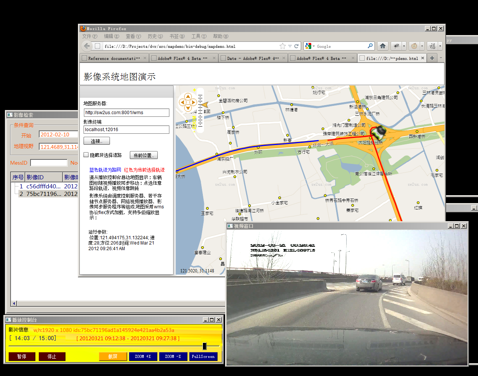
Task: Click the 序号 column header
Action: (x=18, y=177)
